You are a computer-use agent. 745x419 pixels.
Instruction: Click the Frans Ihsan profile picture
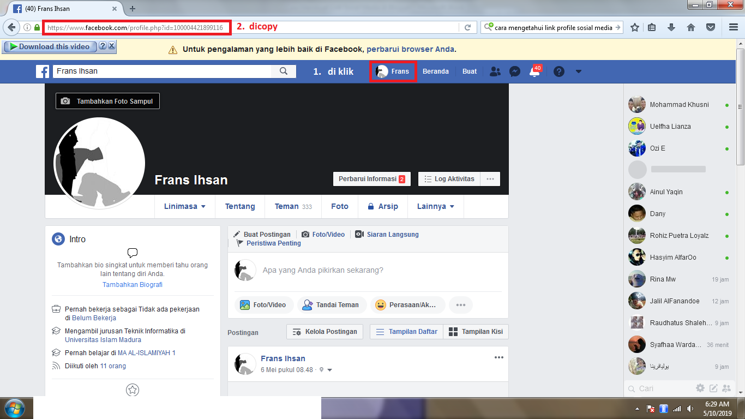(99, 163)
